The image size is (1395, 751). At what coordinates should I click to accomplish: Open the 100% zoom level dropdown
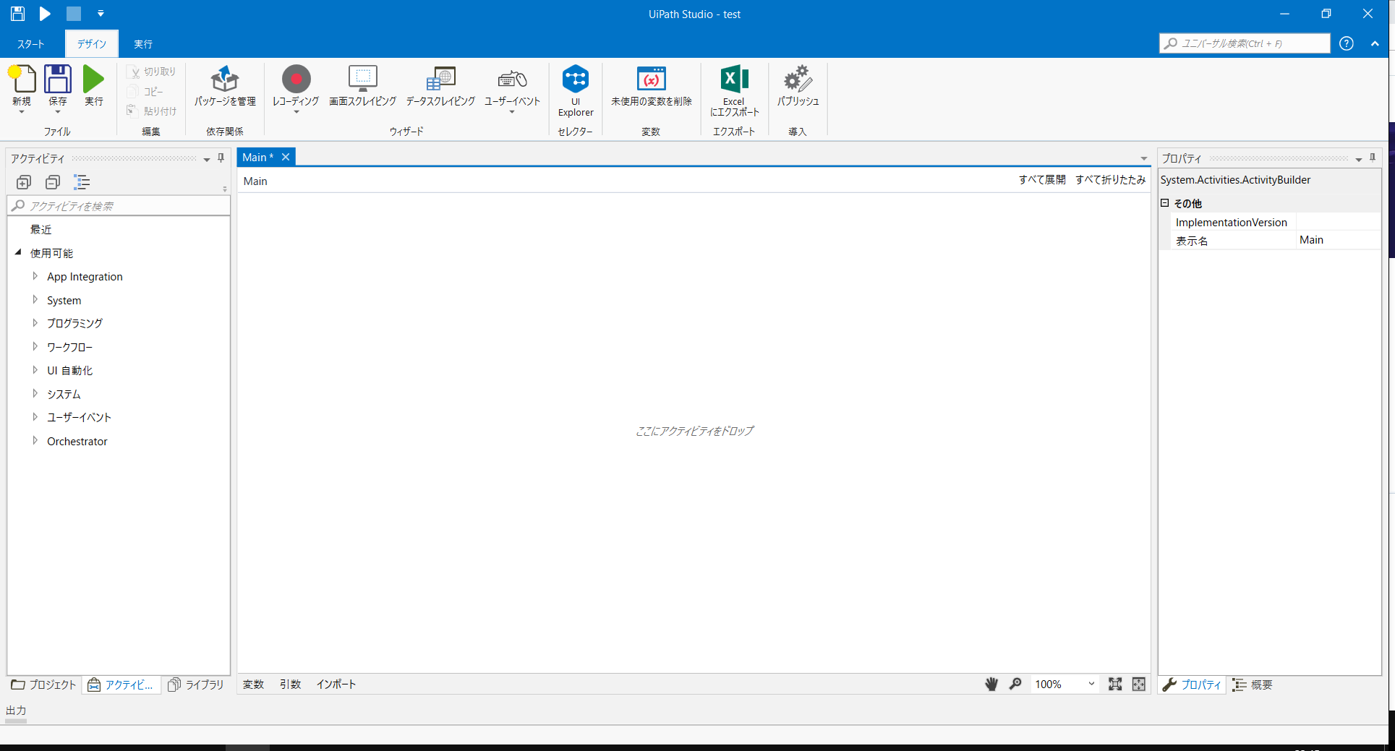coord(1091,684)
